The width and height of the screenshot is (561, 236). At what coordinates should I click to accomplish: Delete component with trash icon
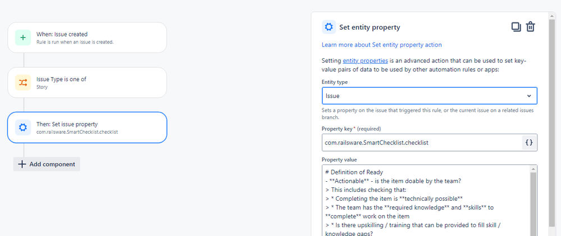pos(530,27)
